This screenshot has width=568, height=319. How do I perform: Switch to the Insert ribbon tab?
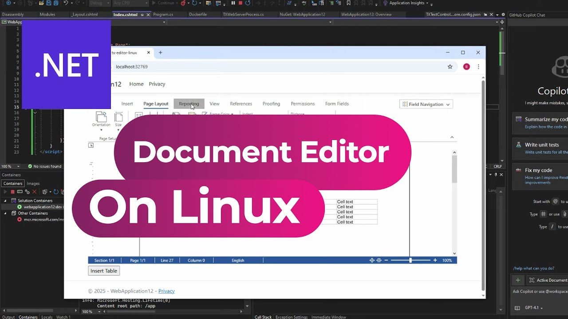(x=127, y=104)
